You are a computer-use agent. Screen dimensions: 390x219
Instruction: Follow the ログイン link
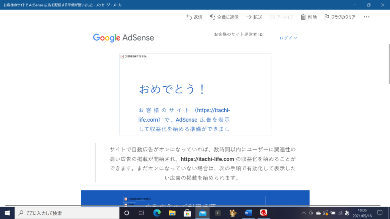[288, 38]
